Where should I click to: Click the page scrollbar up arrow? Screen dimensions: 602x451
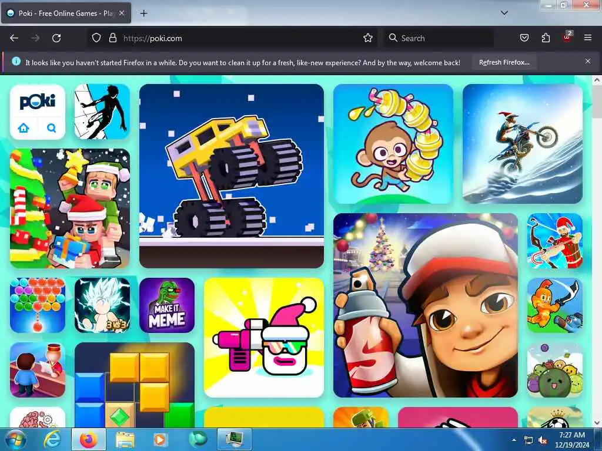(x=597, y=80)
